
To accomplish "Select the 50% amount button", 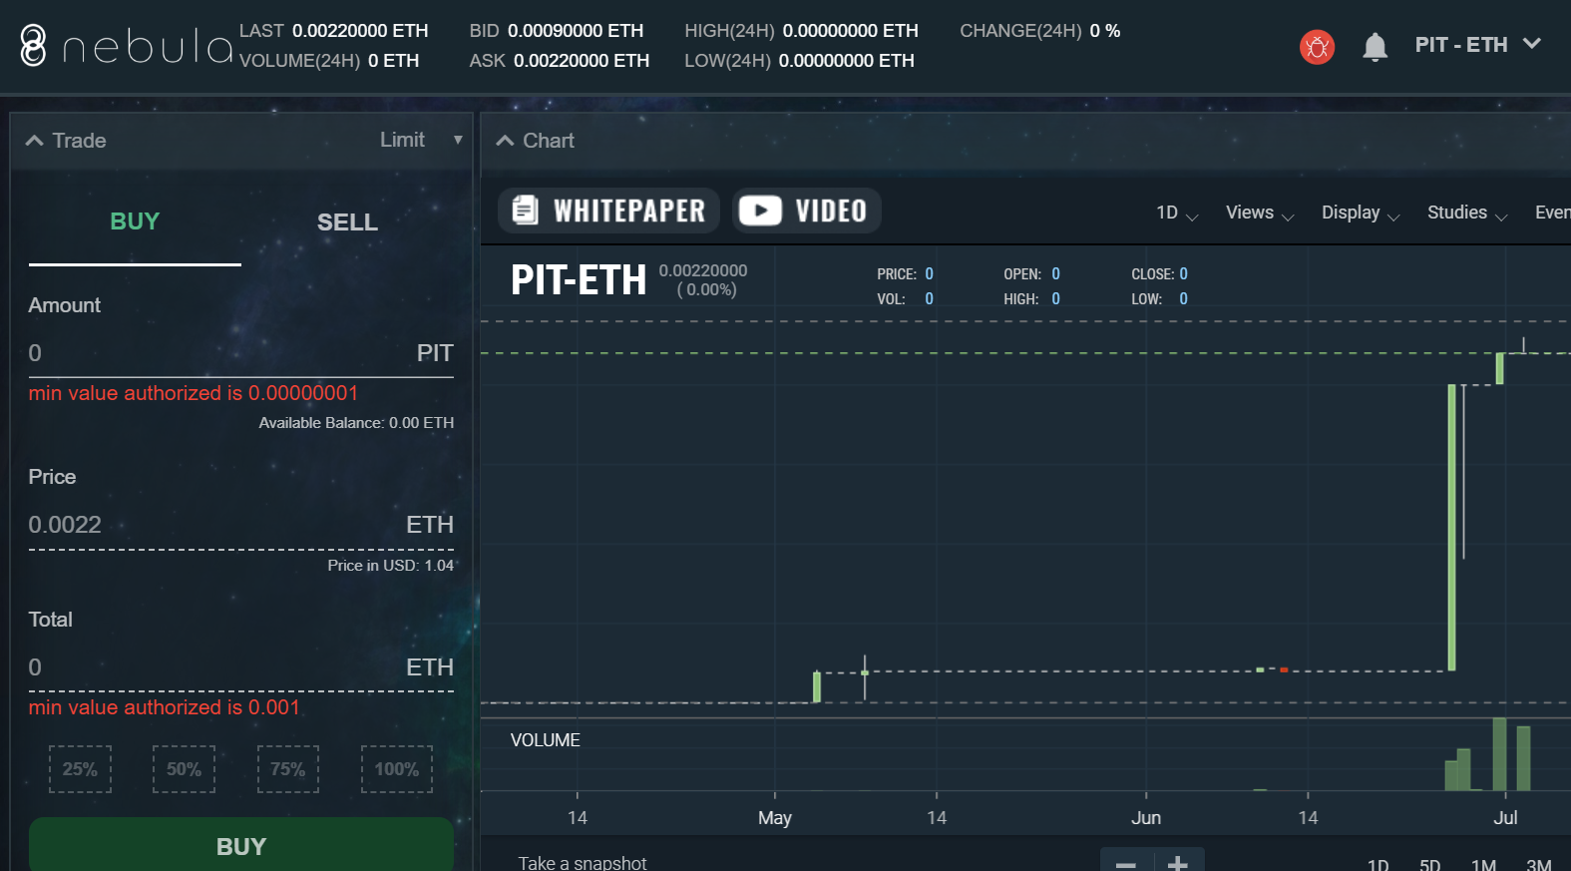I will [184, 769].
